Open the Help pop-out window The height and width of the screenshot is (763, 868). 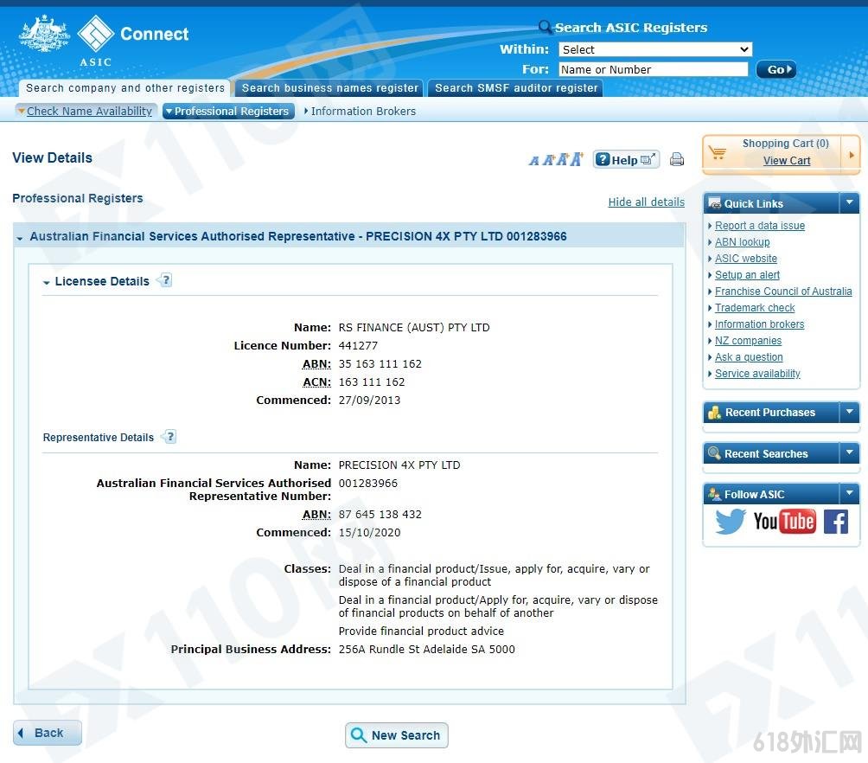point(626,159)
